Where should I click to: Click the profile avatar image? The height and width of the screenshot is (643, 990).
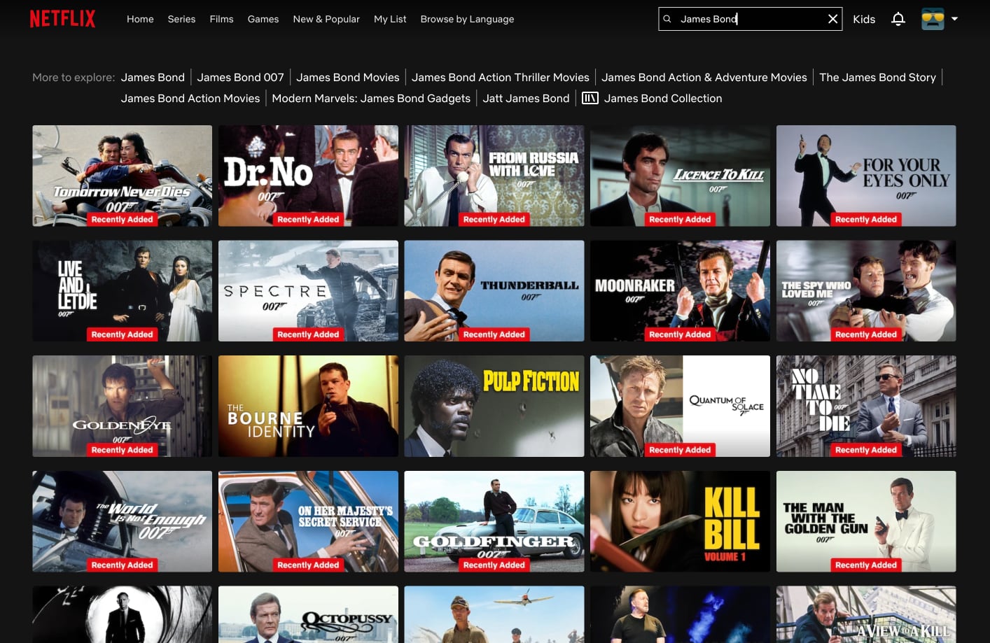click(x=933, y=19)
